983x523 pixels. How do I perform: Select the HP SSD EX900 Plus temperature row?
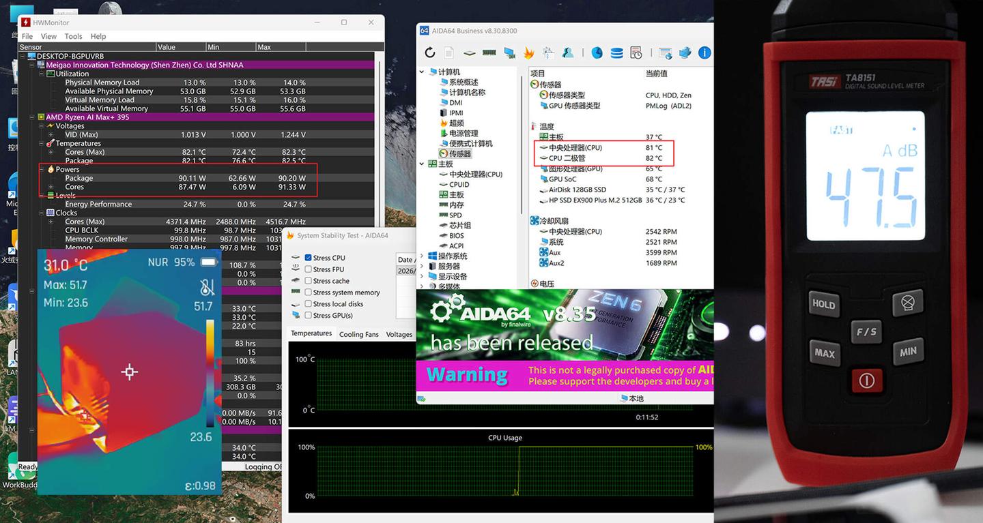click(612, 200)
